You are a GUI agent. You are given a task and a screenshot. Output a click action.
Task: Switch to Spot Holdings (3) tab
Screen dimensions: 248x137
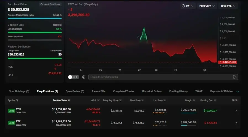(19, 91)
